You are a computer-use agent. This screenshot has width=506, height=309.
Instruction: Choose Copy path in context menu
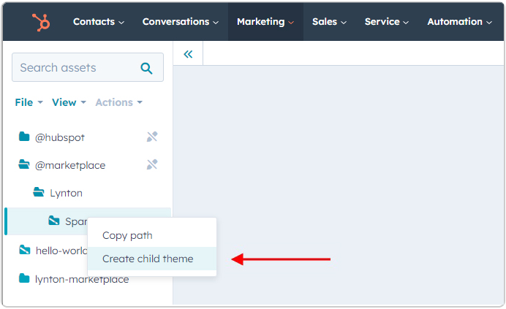(x=127, y=235)
